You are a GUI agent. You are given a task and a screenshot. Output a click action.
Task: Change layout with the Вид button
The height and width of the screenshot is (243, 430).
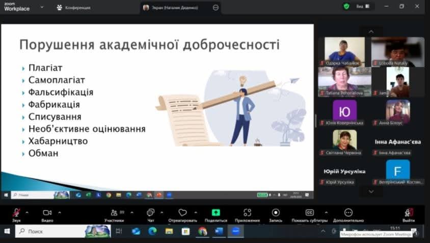[363, 7]
